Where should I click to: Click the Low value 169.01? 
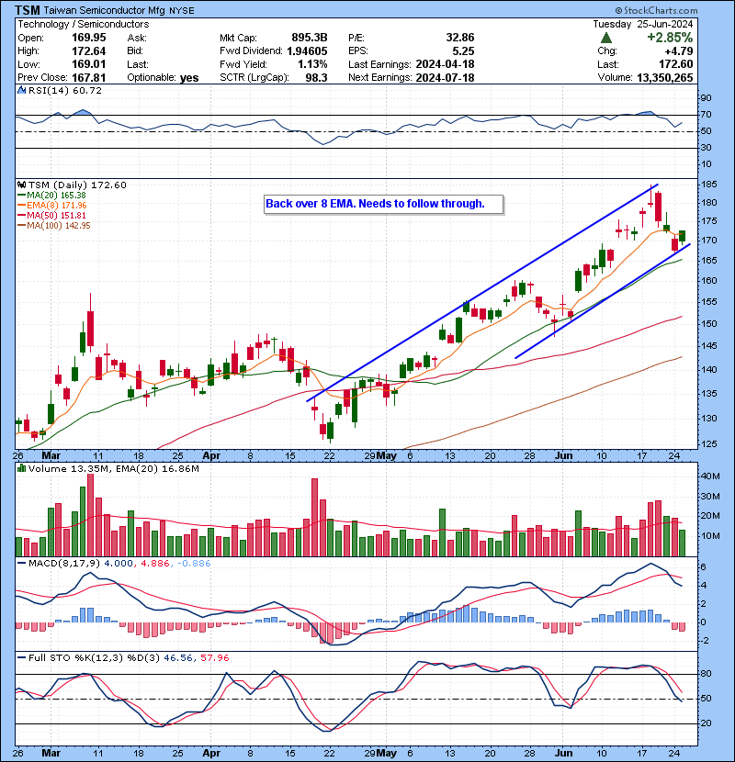(88, 64)
